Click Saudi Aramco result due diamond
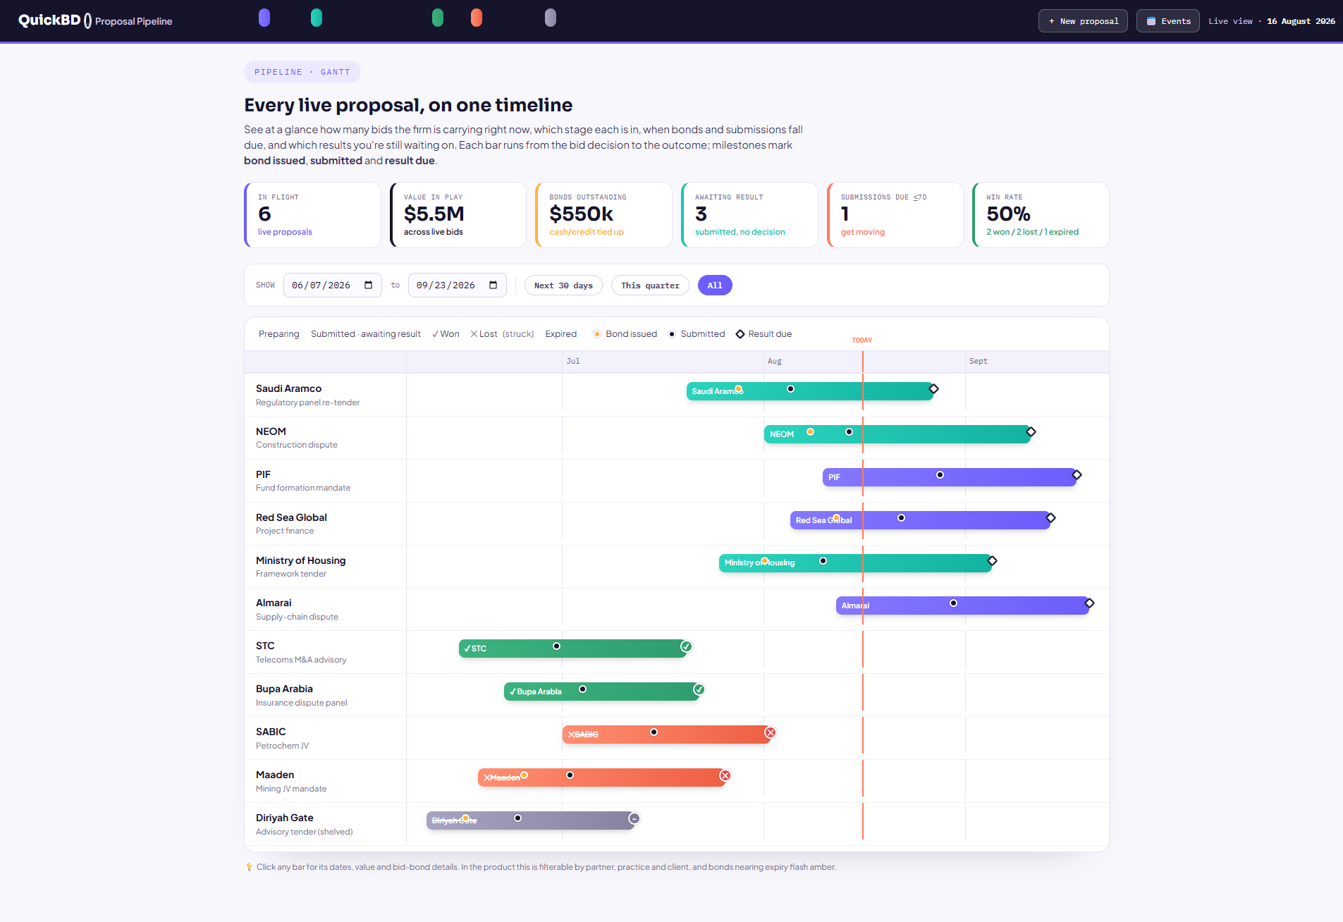The width and height of the screenshot is (1343, 922). pyautogui.click(x=933, y=389)
